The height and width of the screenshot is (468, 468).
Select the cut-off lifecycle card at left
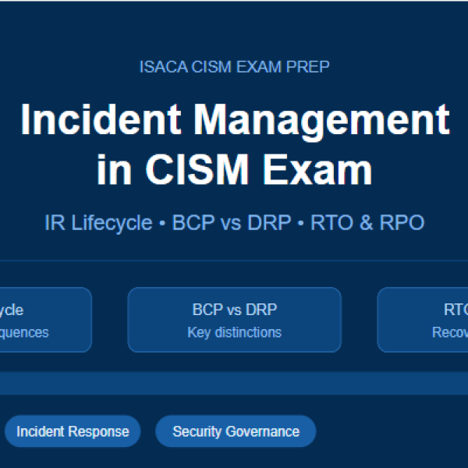point(45,320)
